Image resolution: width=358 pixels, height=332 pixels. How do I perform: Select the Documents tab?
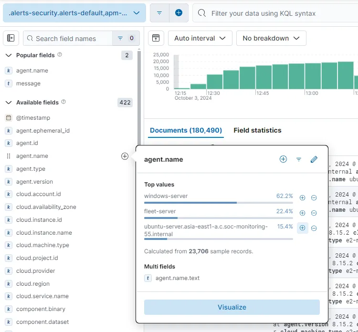click(186, 130)
